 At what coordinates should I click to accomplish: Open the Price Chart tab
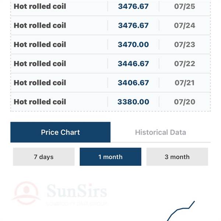click(x=60, y=132)
